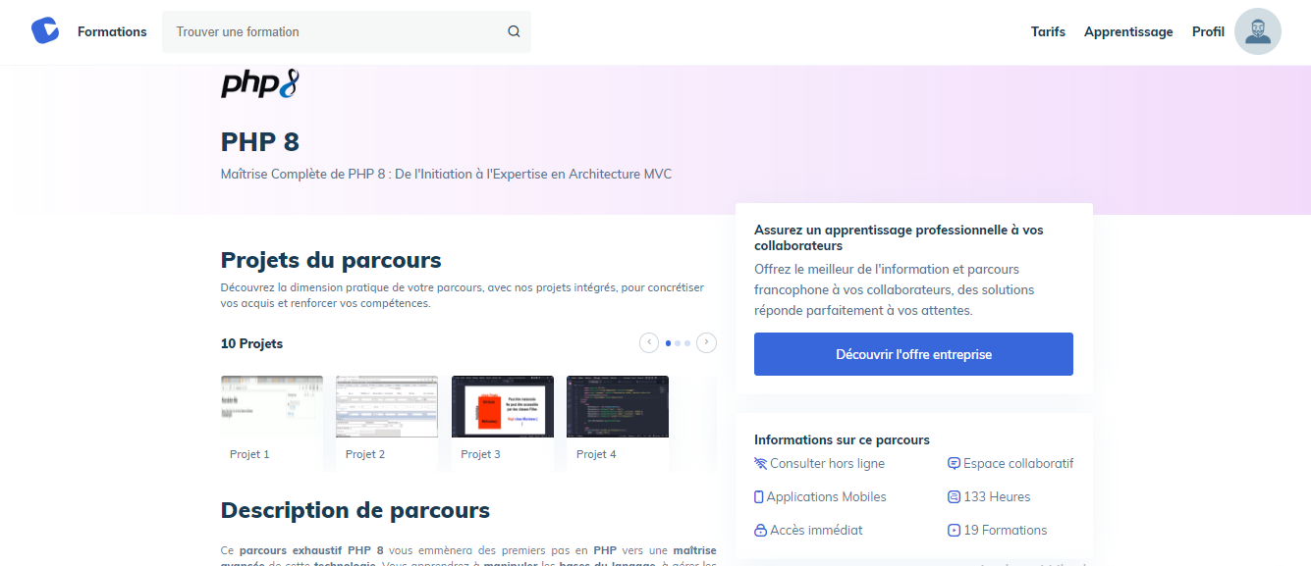1311x566 pixels.
Task: Go to previous projects with left arrow
Action: coord(649,342)
